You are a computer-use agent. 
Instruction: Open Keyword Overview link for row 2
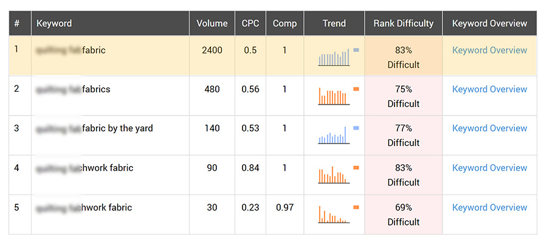[489, 89]
